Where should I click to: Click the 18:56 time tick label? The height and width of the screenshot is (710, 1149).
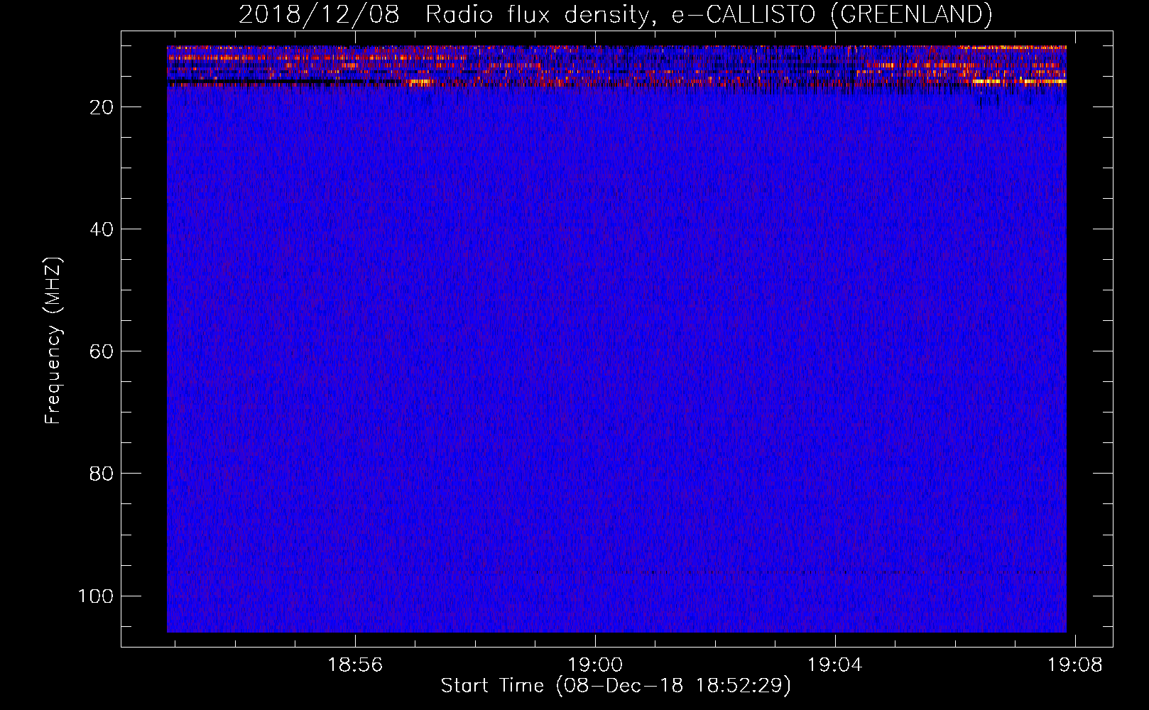coord(355,665)
